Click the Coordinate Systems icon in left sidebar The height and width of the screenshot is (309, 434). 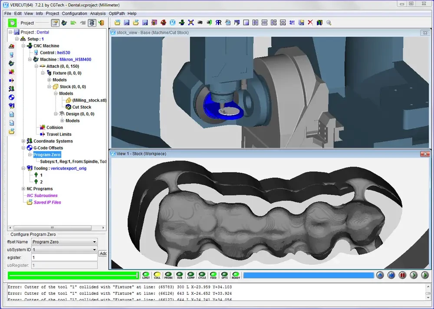pos(11,89)
